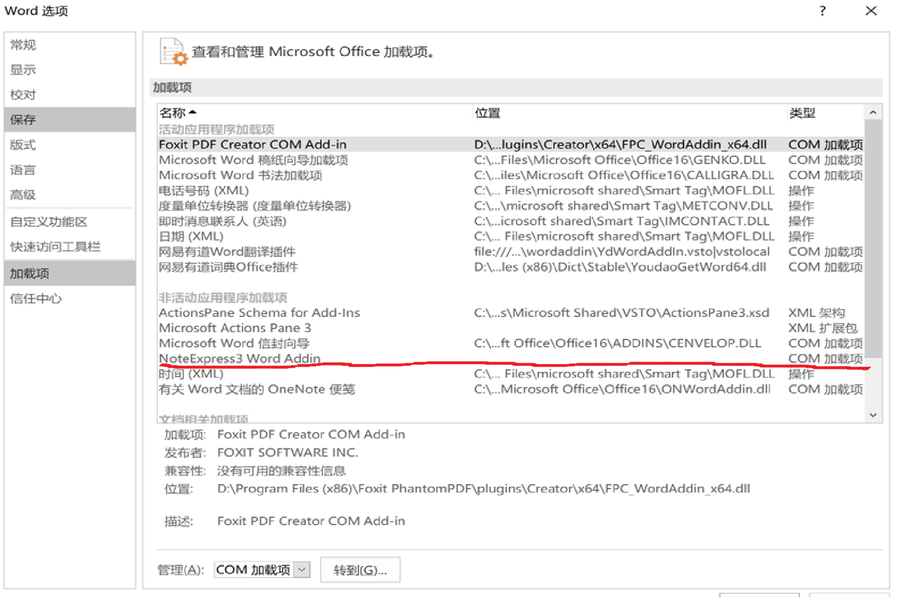Screen dimensions: 906x604
Task: Click the ActionsPane3.xsd location cell
Action: pos(621,312)
